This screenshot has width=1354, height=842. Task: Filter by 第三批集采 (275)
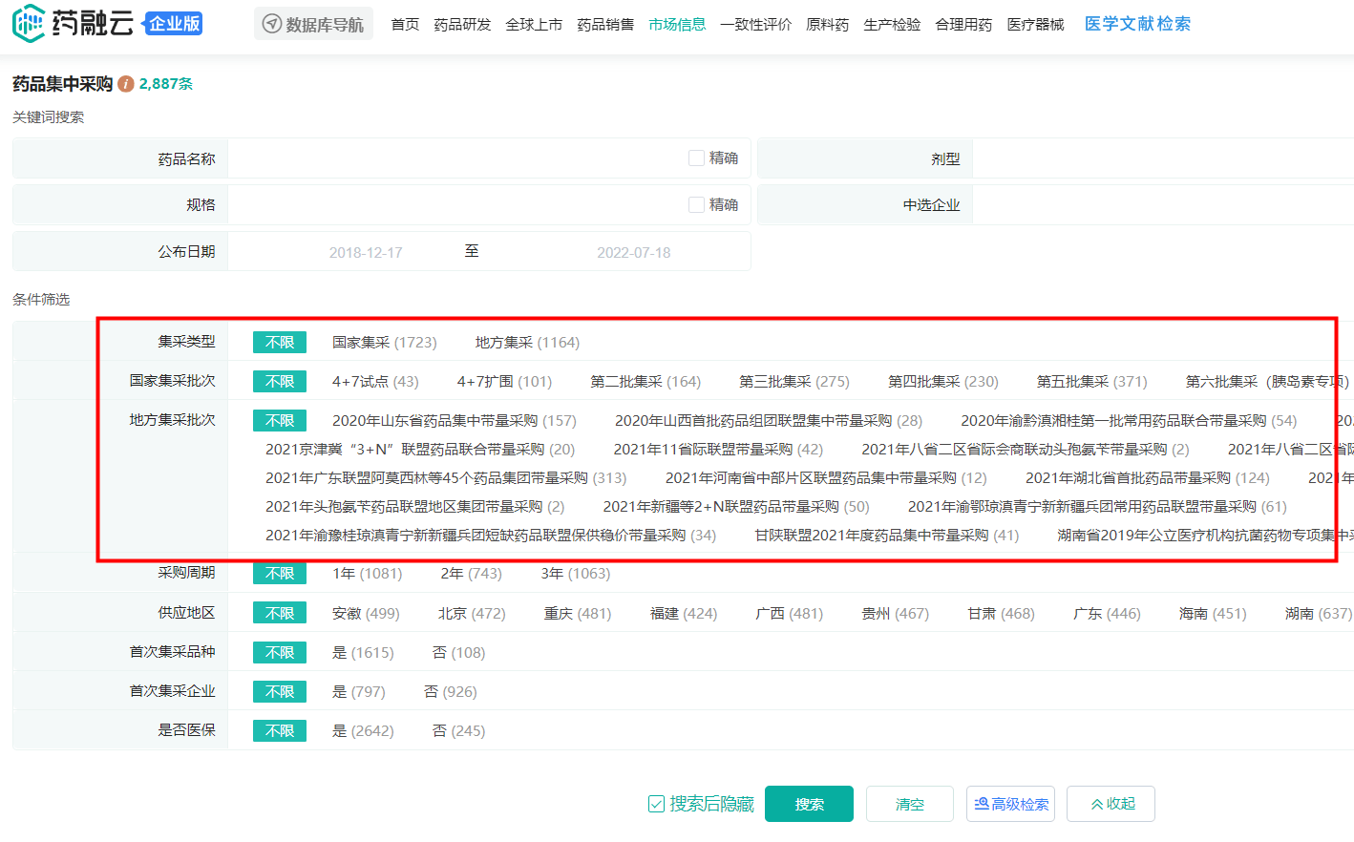pos(794,381)
